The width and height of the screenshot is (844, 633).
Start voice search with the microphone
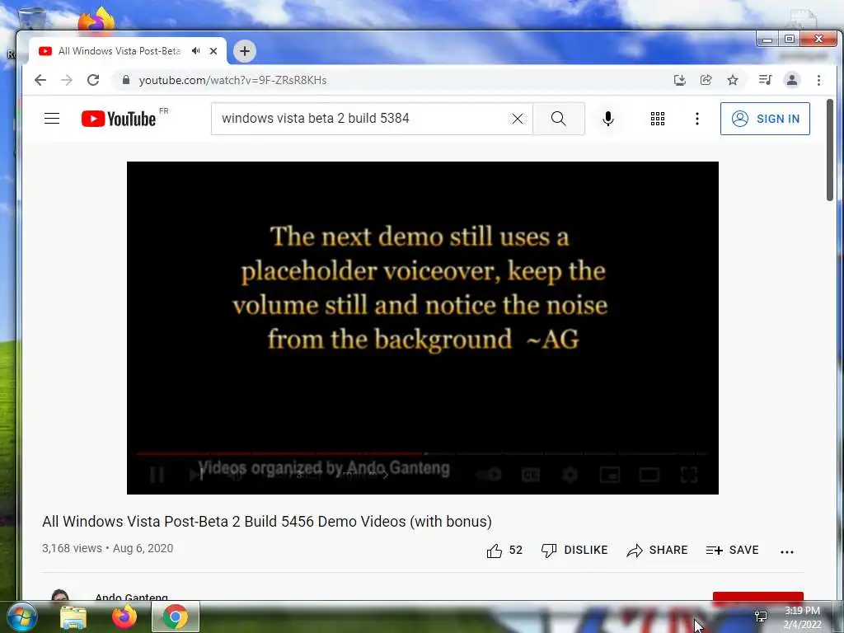click(608, 119)
